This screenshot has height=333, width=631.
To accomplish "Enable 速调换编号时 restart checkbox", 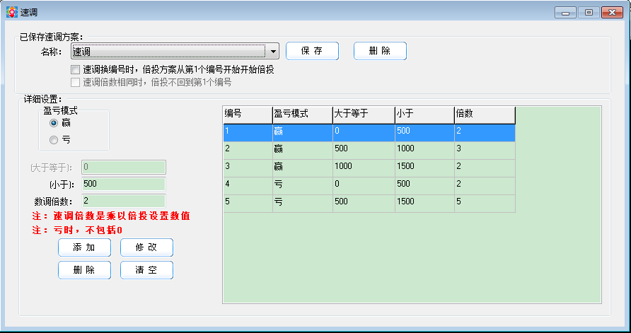I will pyautogui.click(x=76, y=70).
